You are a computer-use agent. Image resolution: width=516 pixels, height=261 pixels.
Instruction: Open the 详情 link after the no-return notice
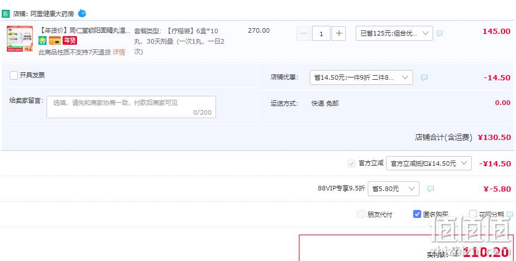point(119,52)
